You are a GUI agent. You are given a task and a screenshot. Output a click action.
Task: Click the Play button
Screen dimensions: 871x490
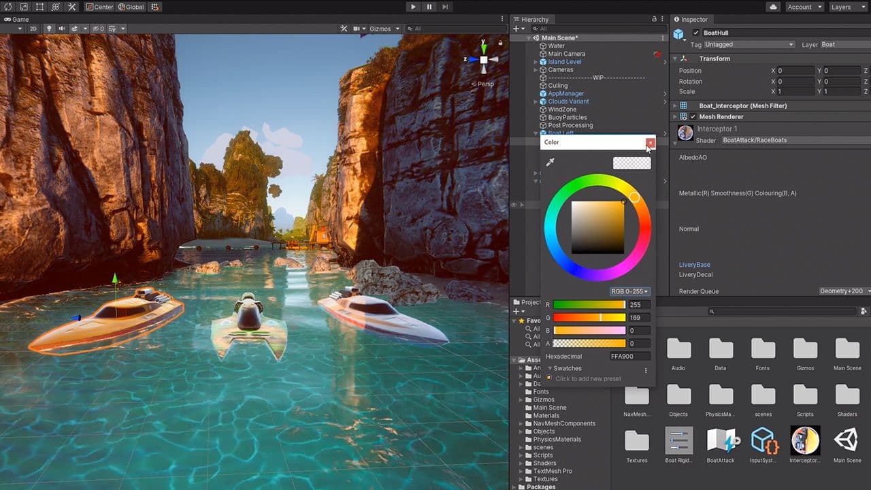413,7
